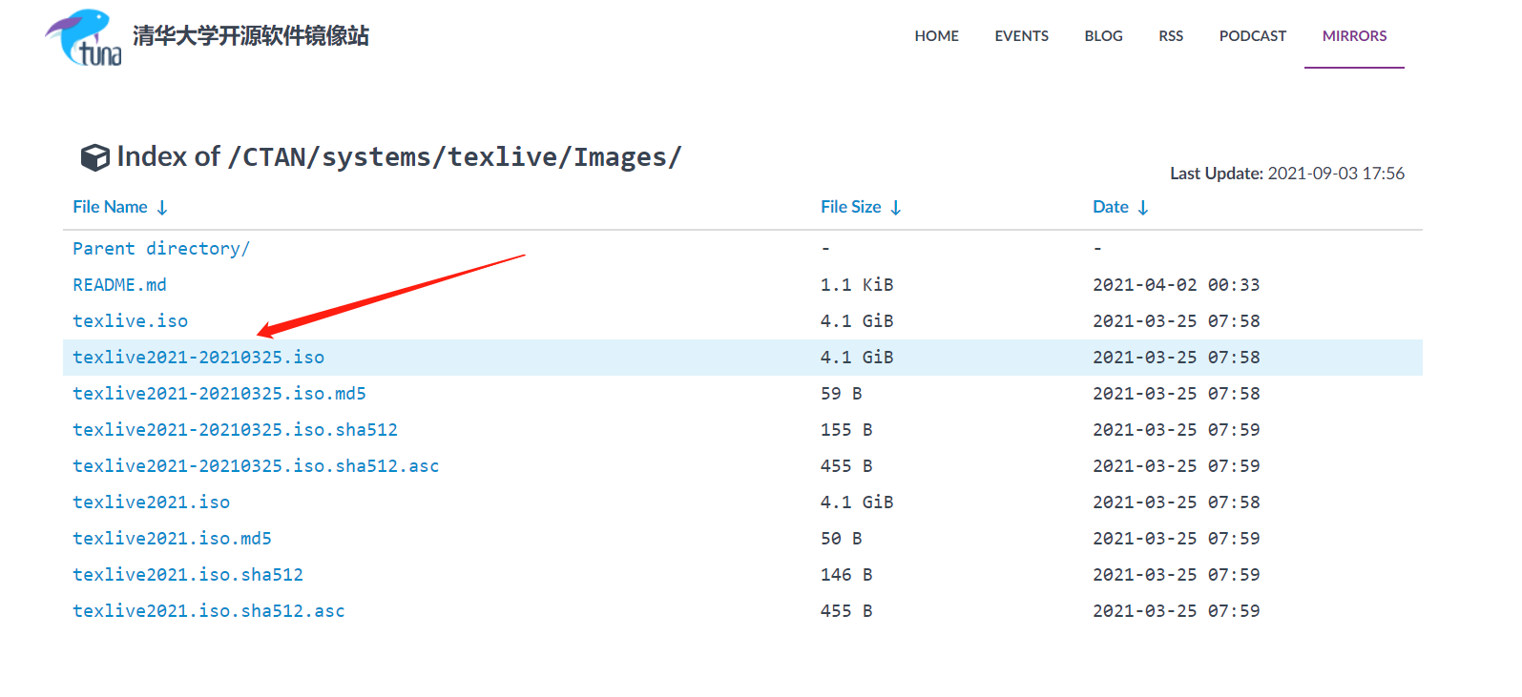The image size is (1522, 697).
Task: Go to the EVENTS page
Action: (1021, 36)
